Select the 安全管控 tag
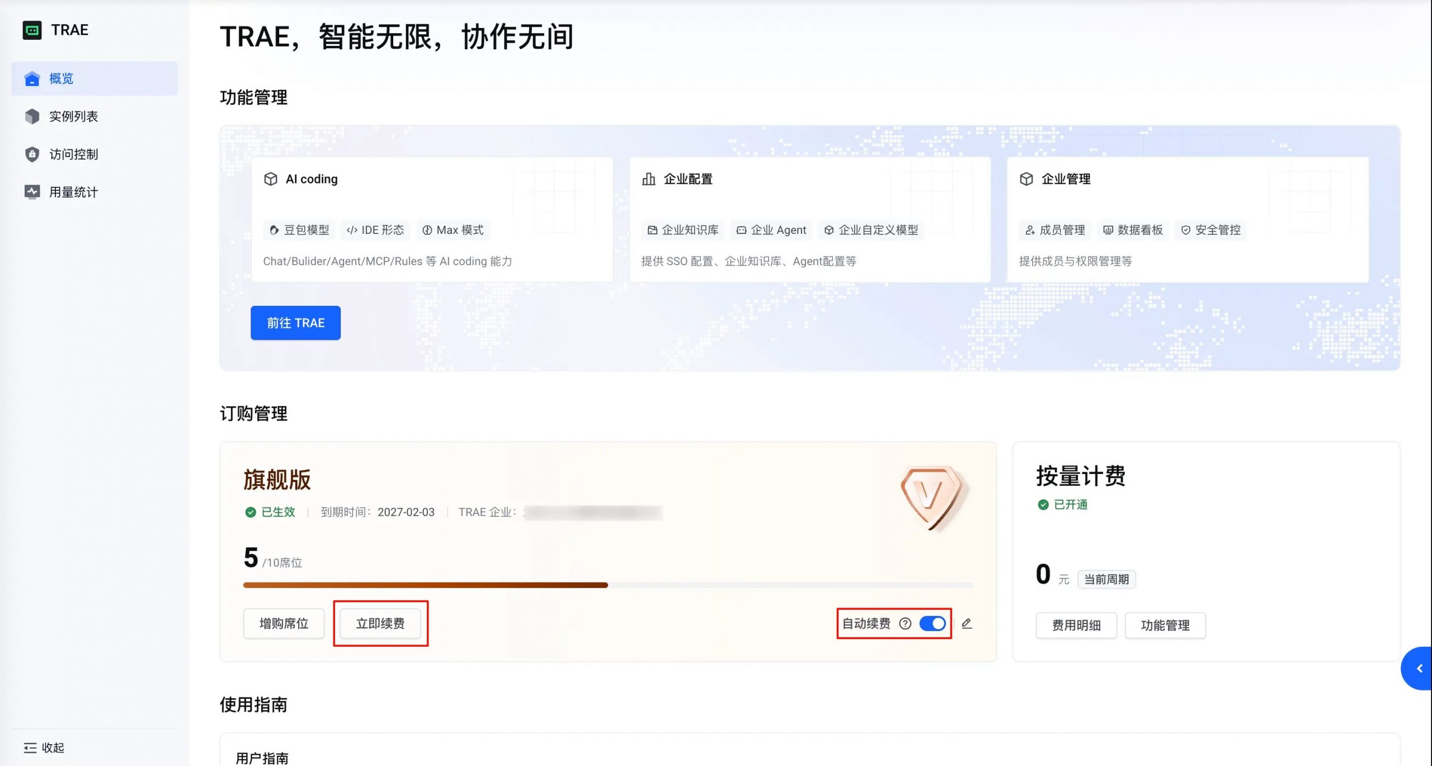The height and width of the screenshot is (766, 1432). (x=1210, y=230)
